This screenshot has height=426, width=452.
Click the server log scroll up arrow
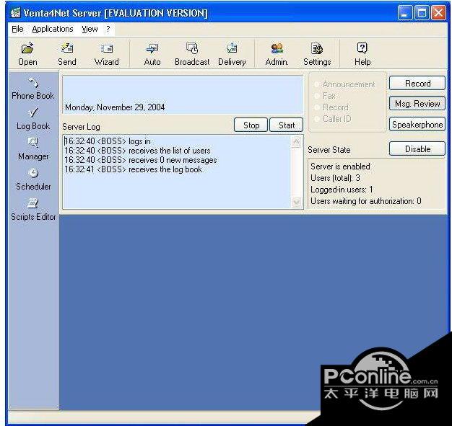pyautogui.click(x=296, y=141)
